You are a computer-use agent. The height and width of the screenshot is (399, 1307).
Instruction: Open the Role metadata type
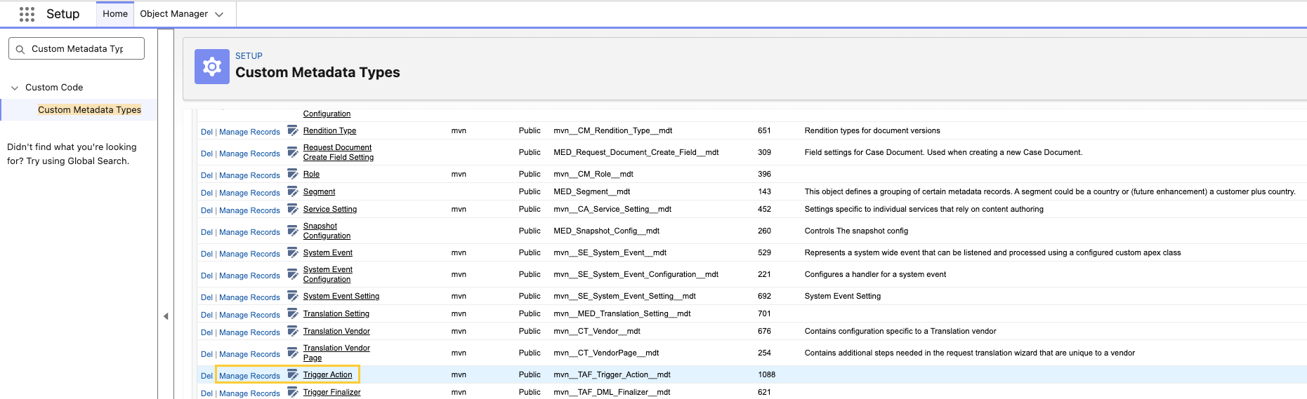(311, 175)
